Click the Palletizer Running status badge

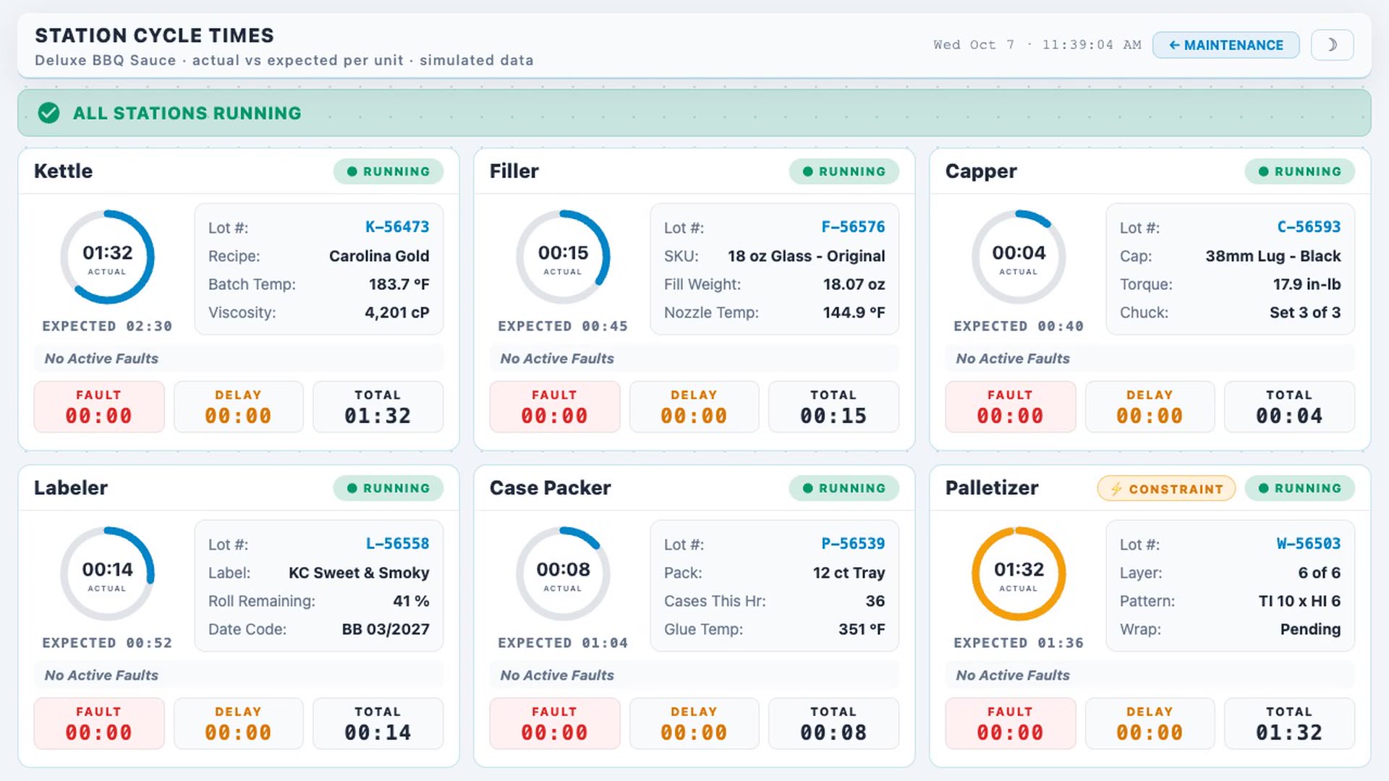pos(1300,488)
